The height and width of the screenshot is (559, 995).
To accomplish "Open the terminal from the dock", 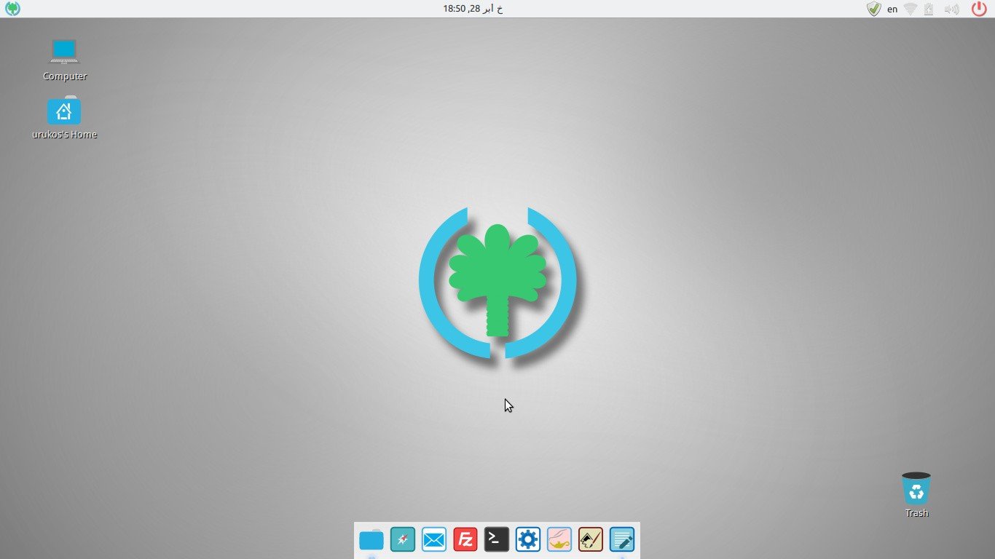I will coord(497,539).
